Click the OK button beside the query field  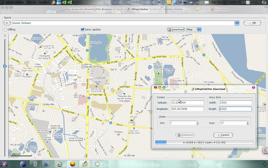(252, 23)
